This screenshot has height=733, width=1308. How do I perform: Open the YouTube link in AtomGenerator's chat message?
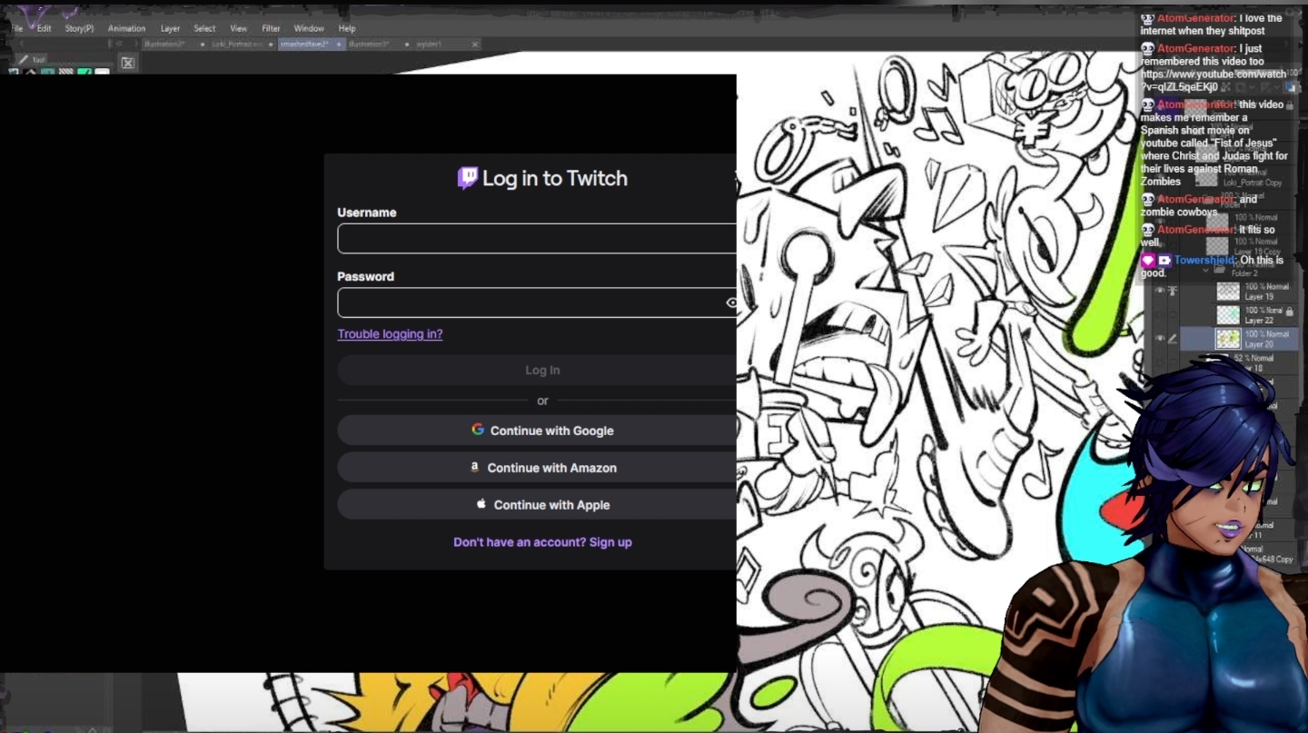coord(1213,81)
